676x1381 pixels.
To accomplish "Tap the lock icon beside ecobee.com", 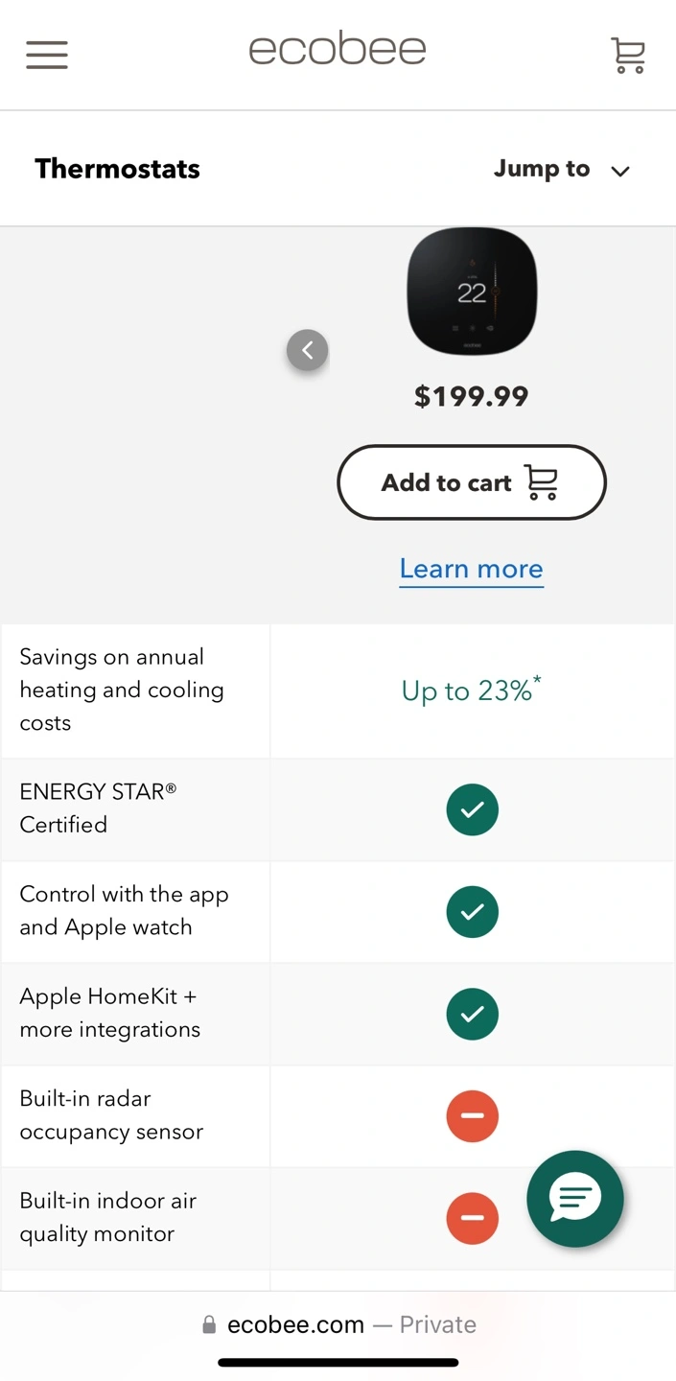I will point(209,1325).
